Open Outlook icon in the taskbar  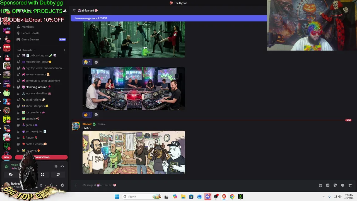pyautogui.click(x=199, y=197)
